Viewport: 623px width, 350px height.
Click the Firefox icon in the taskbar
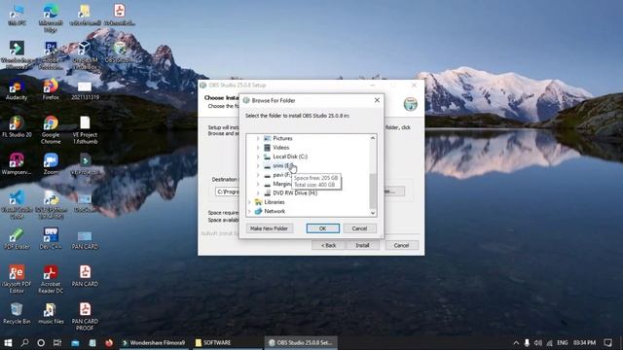109,342
